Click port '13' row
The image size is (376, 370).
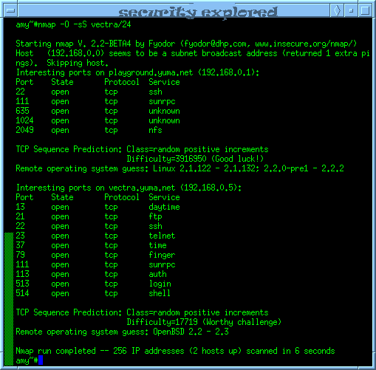pyautogui.click(x=98, y=207)
